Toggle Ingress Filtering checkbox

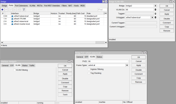click(89, 69)
